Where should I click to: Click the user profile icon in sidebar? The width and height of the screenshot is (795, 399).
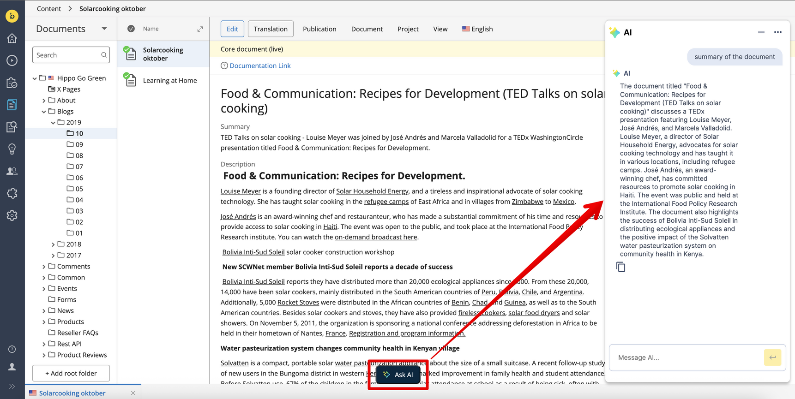[x=12, y=367]
